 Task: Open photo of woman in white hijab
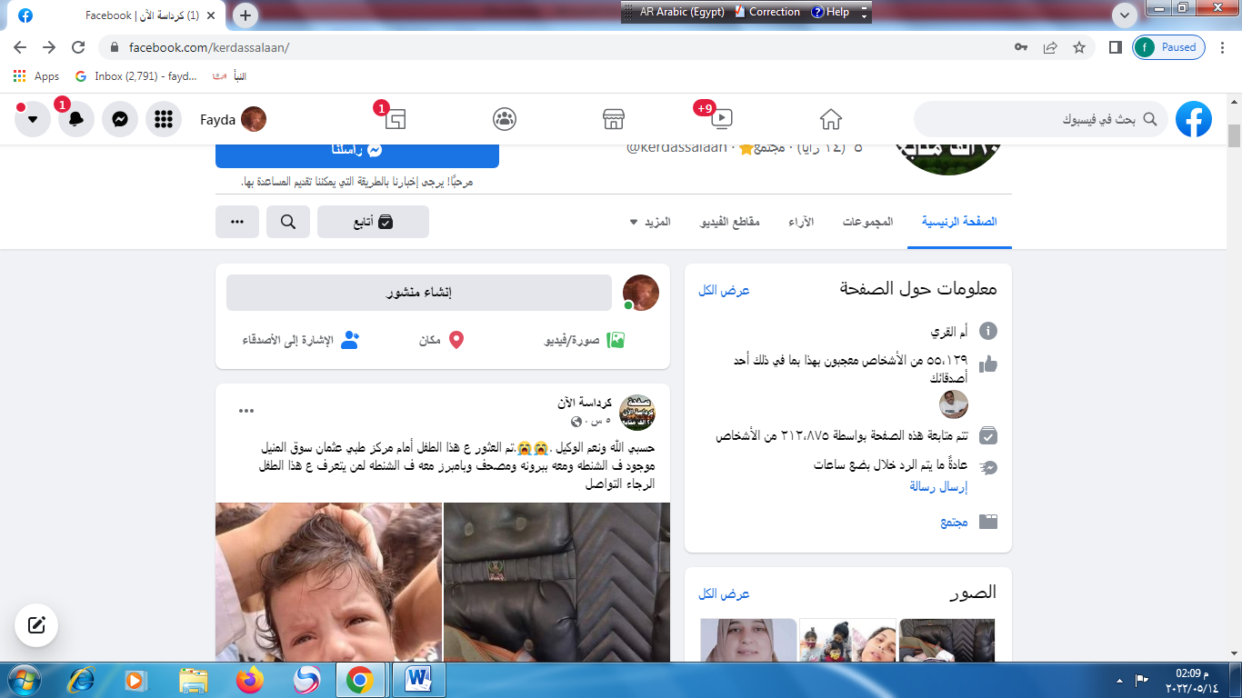(748, 640)
